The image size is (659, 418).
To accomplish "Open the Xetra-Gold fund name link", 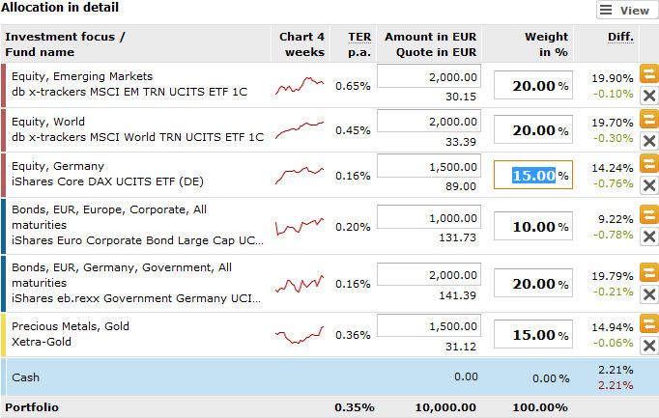I will click(x=43, y=342).
